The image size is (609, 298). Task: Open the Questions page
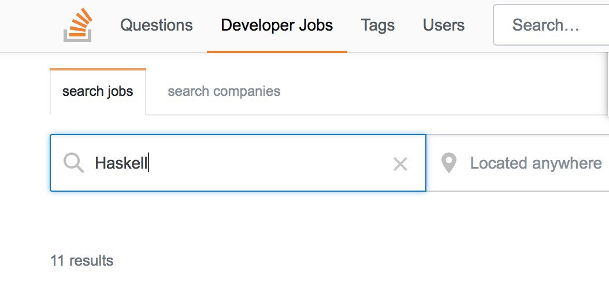(x=157, y=25)
